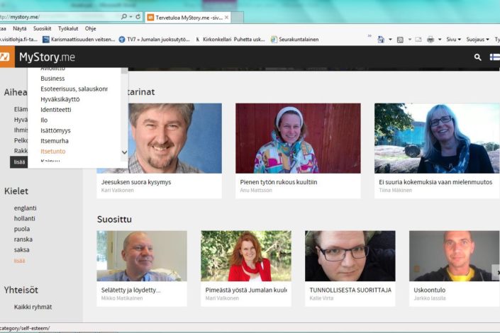This screenshot has width=500, height=333.
Task: Click the hollanti language link
Action: (25, 219)
